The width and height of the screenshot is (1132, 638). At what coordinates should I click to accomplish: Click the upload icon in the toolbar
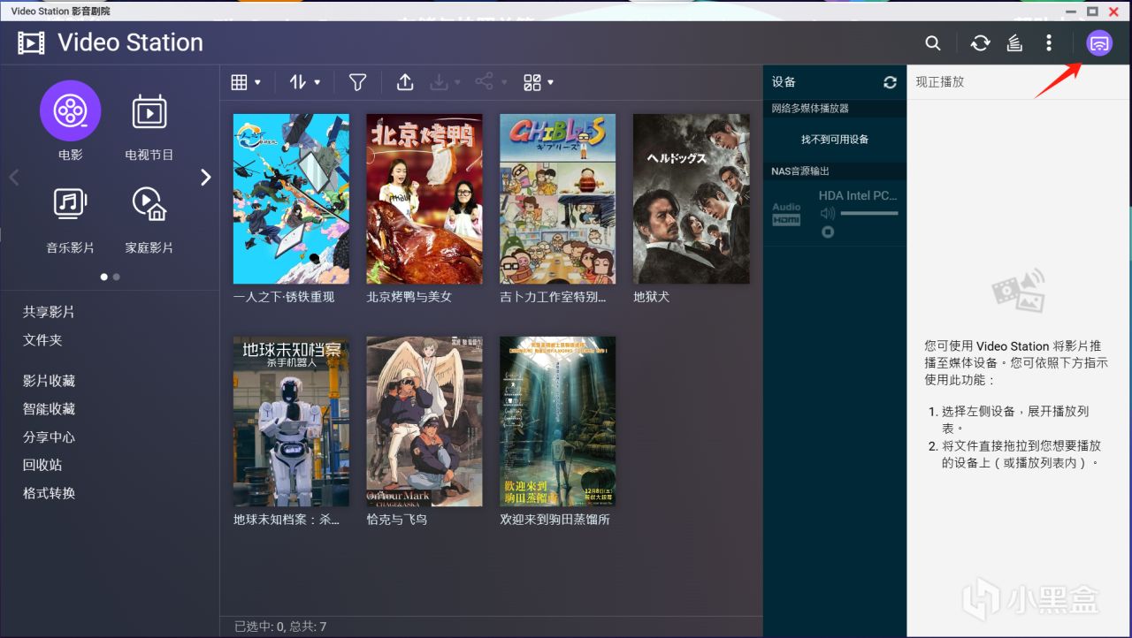[x=405, y=82]
